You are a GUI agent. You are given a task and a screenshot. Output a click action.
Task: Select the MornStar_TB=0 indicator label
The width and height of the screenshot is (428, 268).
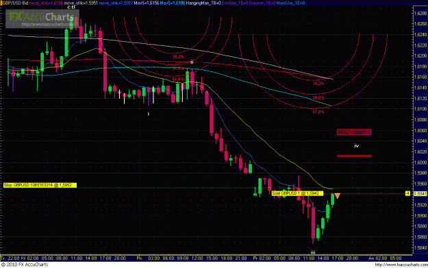pos(291,3)
